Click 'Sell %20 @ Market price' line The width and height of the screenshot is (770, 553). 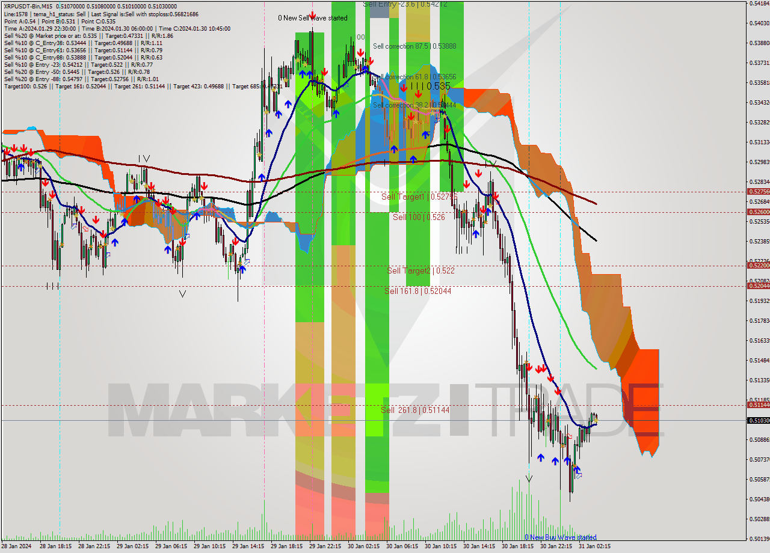(x=88, y=35)
